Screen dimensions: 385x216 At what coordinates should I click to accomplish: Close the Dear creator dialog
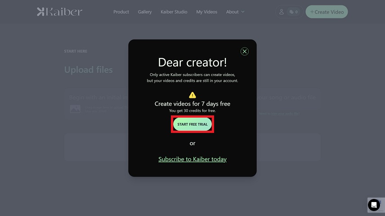point(244,51)
